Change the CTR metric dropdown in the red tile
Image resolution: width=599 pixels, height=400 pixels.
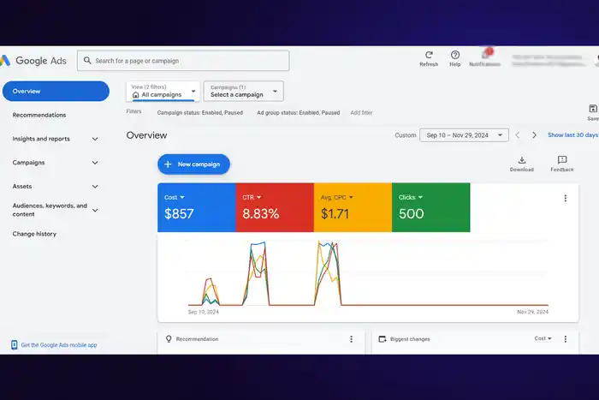click(x=252, y=197)
